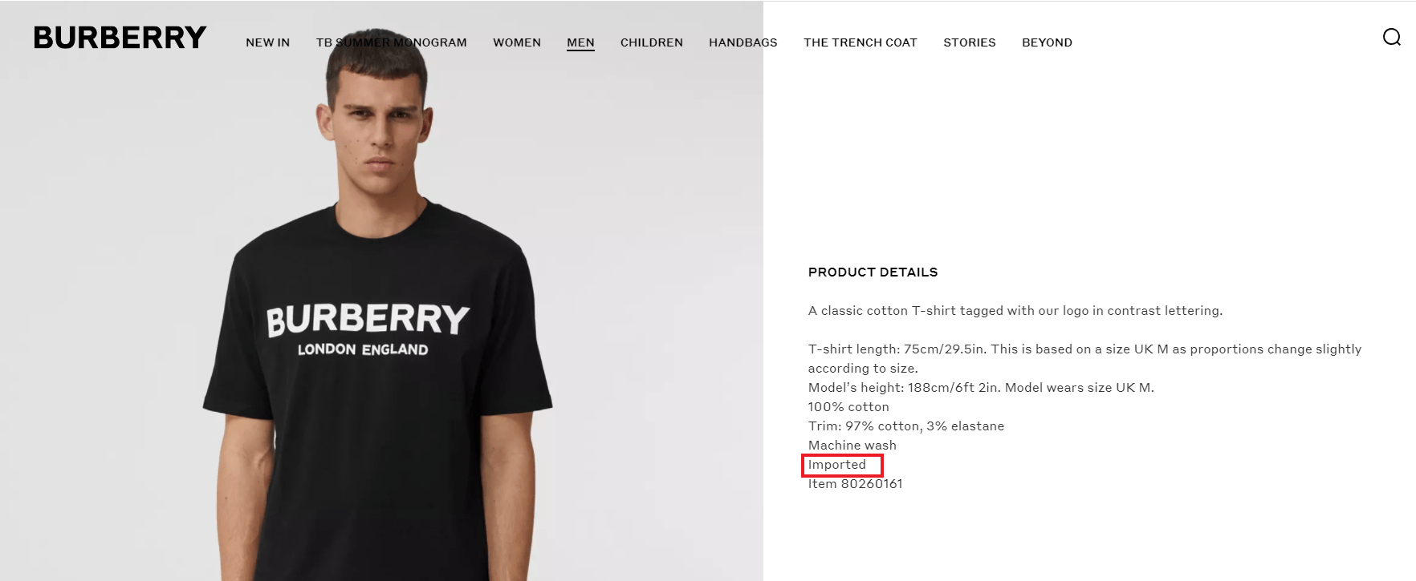Select the PRODUCT DETAILS heading
The image size is (1416, 581).
click(x=873, y=272)
